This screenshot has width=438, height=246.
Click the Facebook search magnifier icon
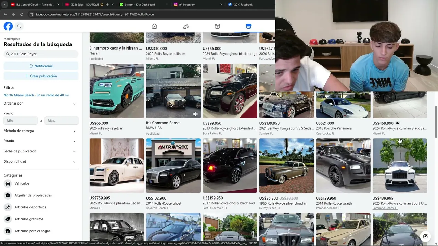19,26
